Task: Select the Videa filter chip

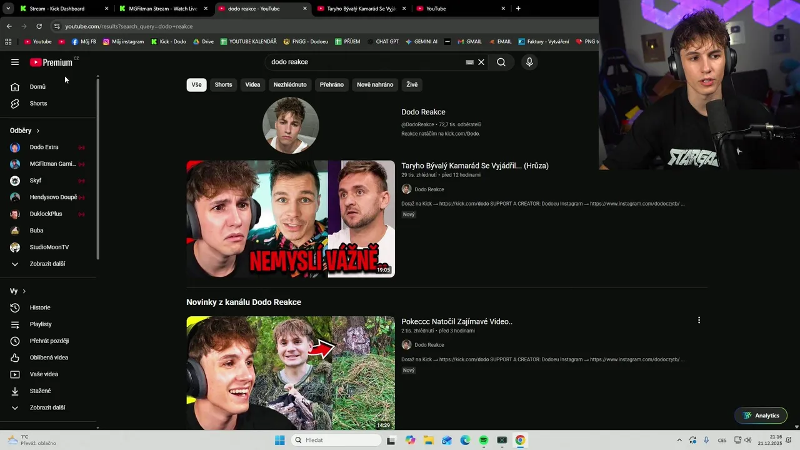Action: (252, 84)
